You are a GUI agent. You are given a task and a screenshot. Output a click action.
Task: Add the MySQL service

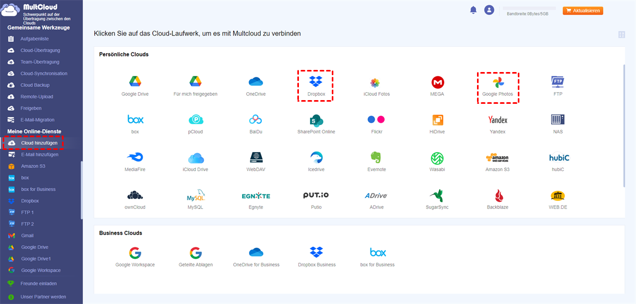(196, 195)
